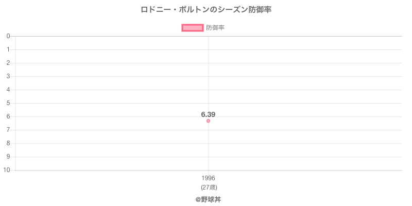Select the chart title ロドニー・ボルトンのシーズン防御率
The height and width of the screenshot is (206, 412).
pyautogui.click(x=206, y=9)
